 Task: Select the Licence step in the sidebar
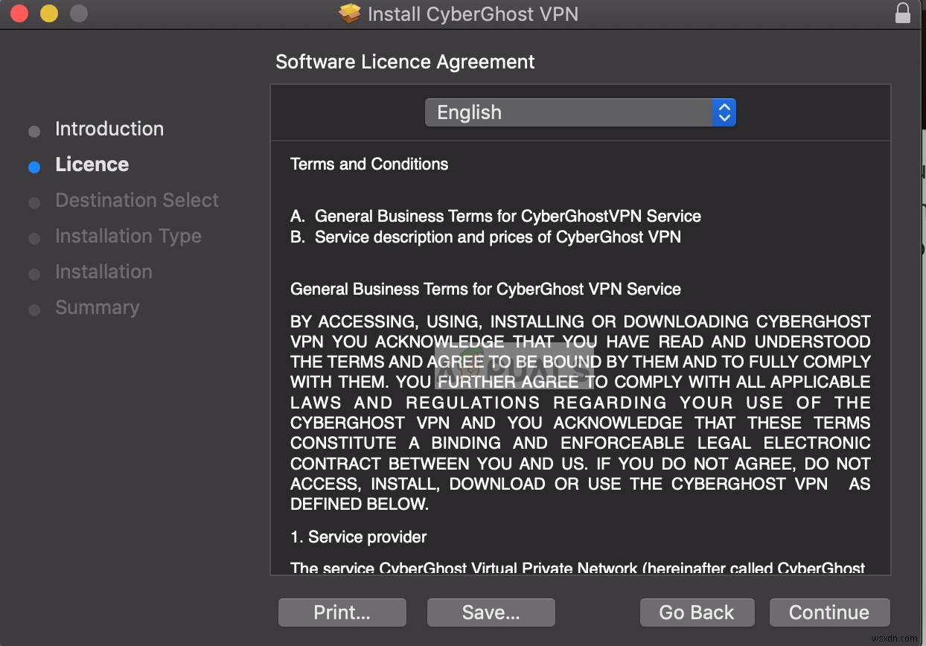point(92,164)
